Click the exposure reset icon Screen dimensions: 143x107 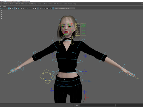click(x=41, y=8)
